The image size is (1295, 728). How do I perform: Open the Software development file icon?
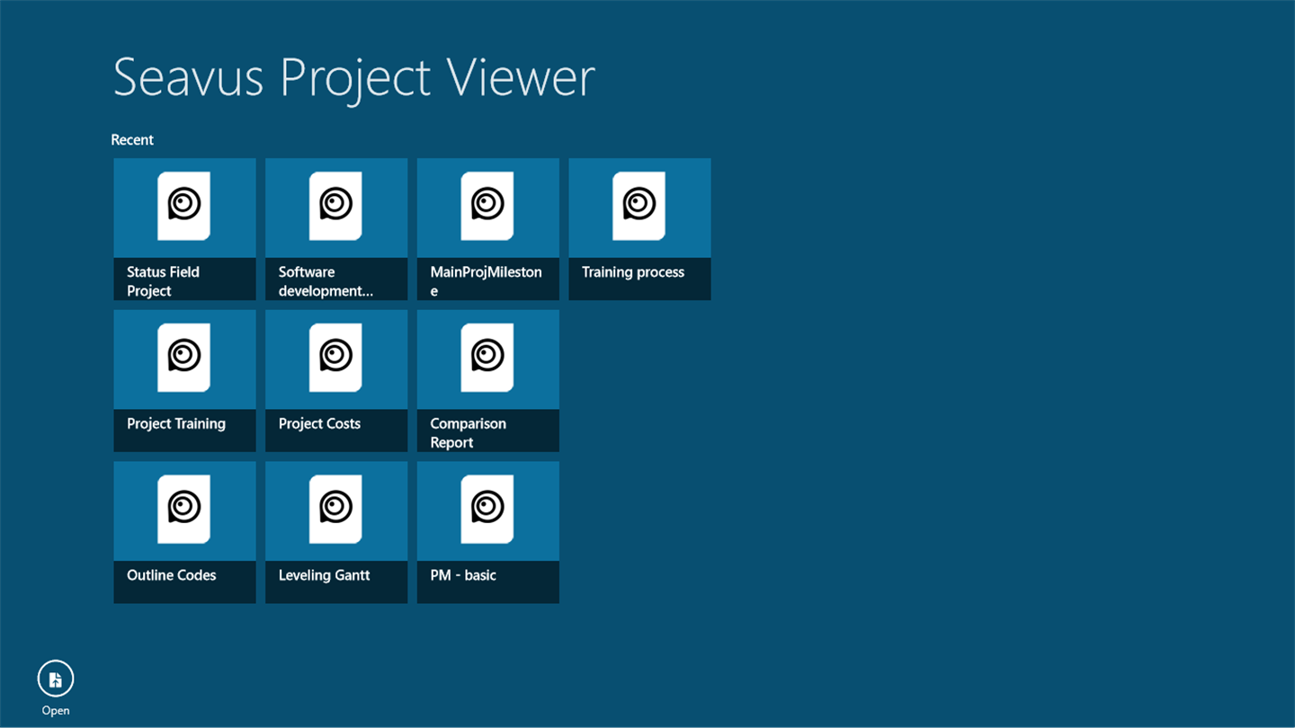pos(335,207)
